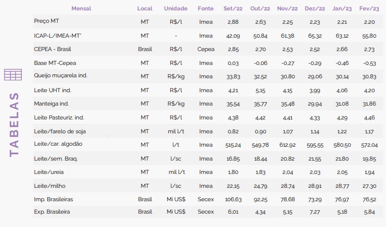Screen dimensions: 386x227
Task: Click the 4,46 value in Leite Pasteuriz. row
Action: point(369,118)
